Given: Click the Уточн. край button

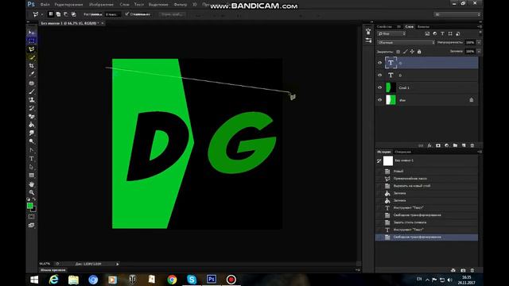Looking at the screenshot, I should point(173,14).
